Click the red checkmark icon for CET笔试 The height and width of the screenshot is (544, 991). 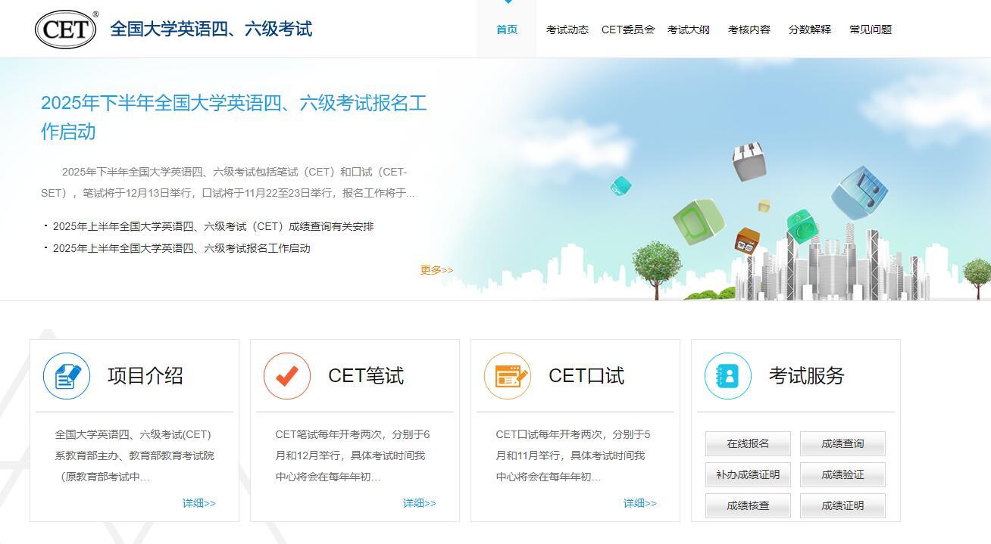286,375
